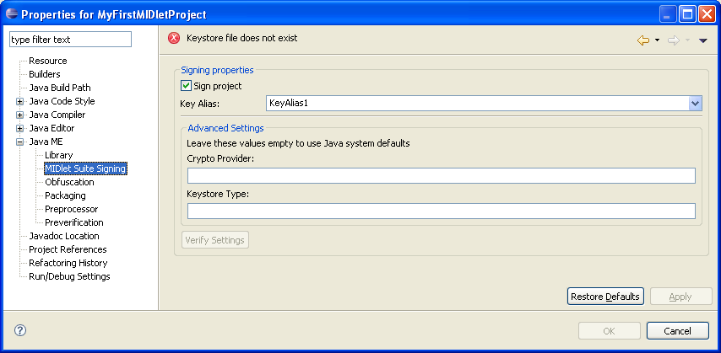Uncheck the Sign project checkbox

coord(186,85)
